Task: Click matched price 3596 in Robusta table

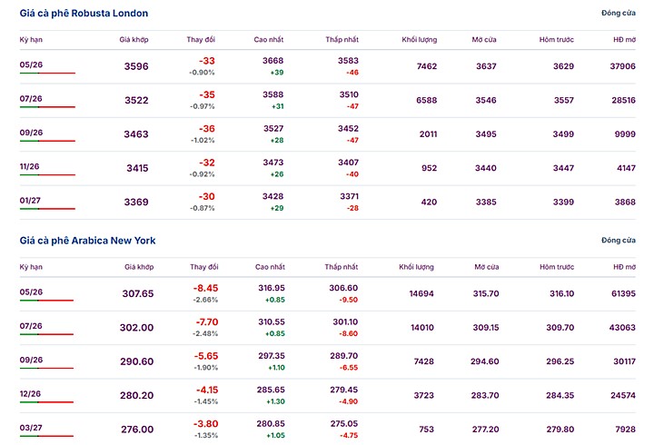Action: tap(135, 66)
